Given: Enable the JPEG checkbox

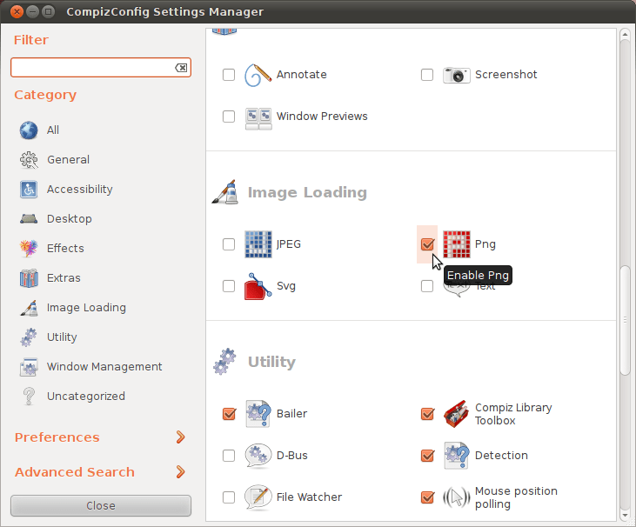Looking at the screenshot, I should click(x=229, y=244).
